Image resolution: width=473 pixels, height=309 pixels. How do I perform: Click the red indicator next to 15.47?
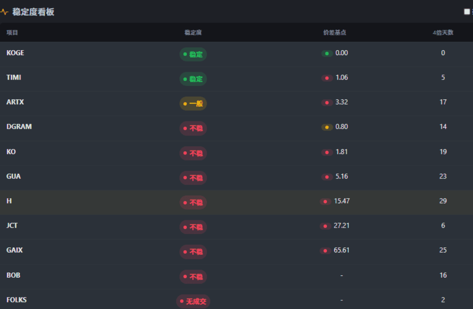[326, 201]
